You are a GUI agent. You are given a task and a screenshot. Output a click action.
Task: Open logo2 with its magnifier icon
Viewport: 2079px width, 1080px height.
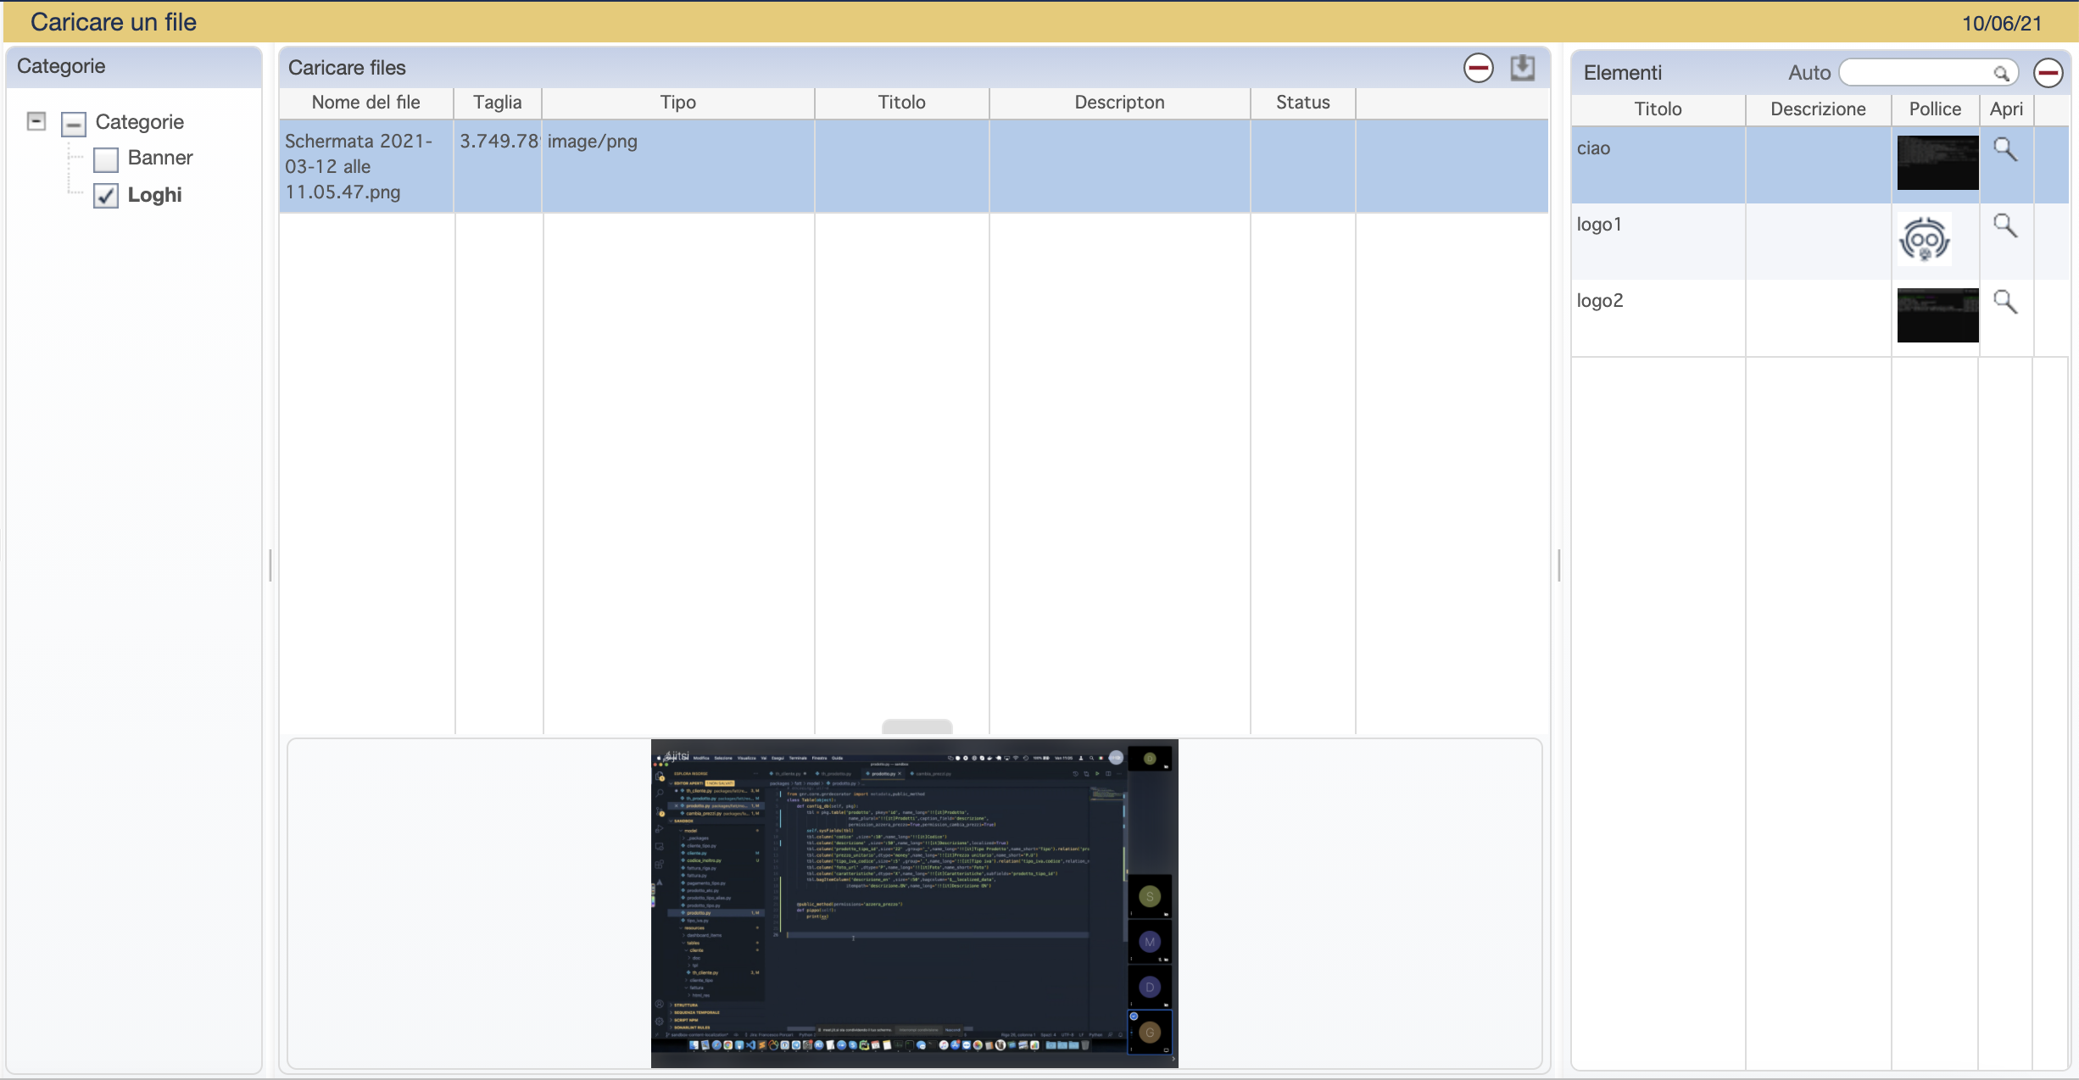click(2005, 302)
